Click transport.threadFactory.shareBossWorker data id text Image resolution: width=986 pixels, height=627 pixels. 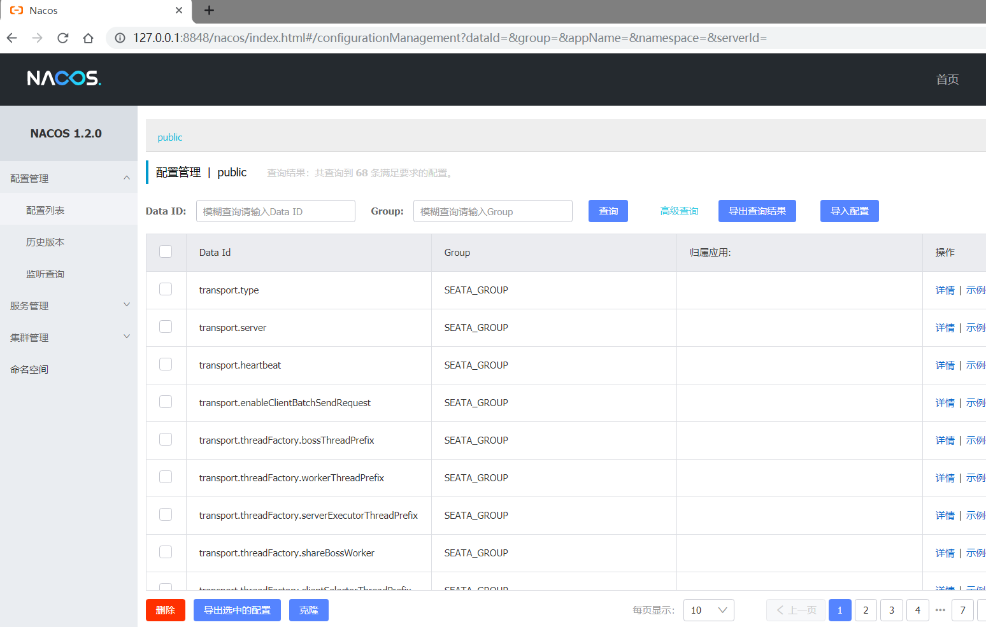tap(287, 553)
